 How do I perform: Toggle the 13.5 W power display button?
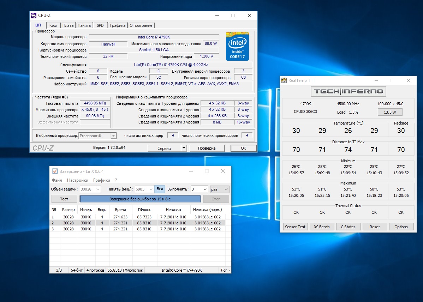[390, 112]
